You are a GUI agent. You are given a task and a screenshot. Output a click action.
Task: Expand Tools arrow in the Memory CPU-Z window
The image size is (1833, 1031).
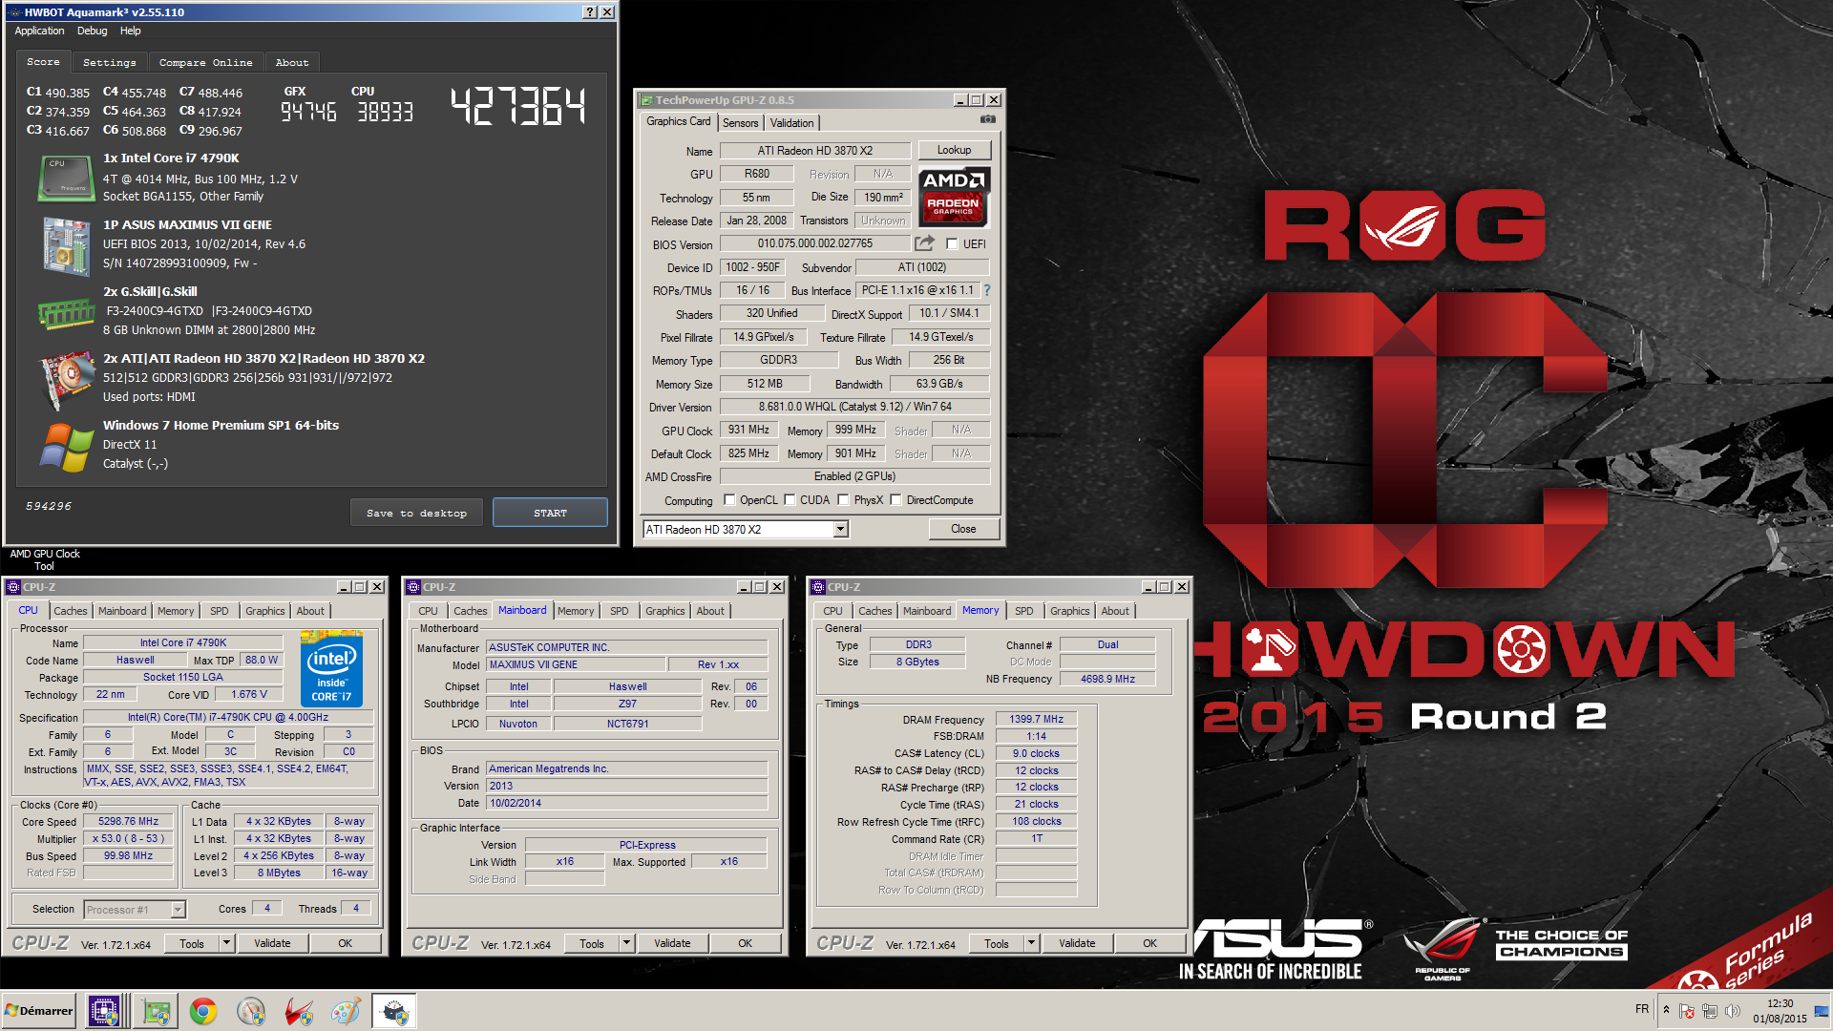point(1032,943)
